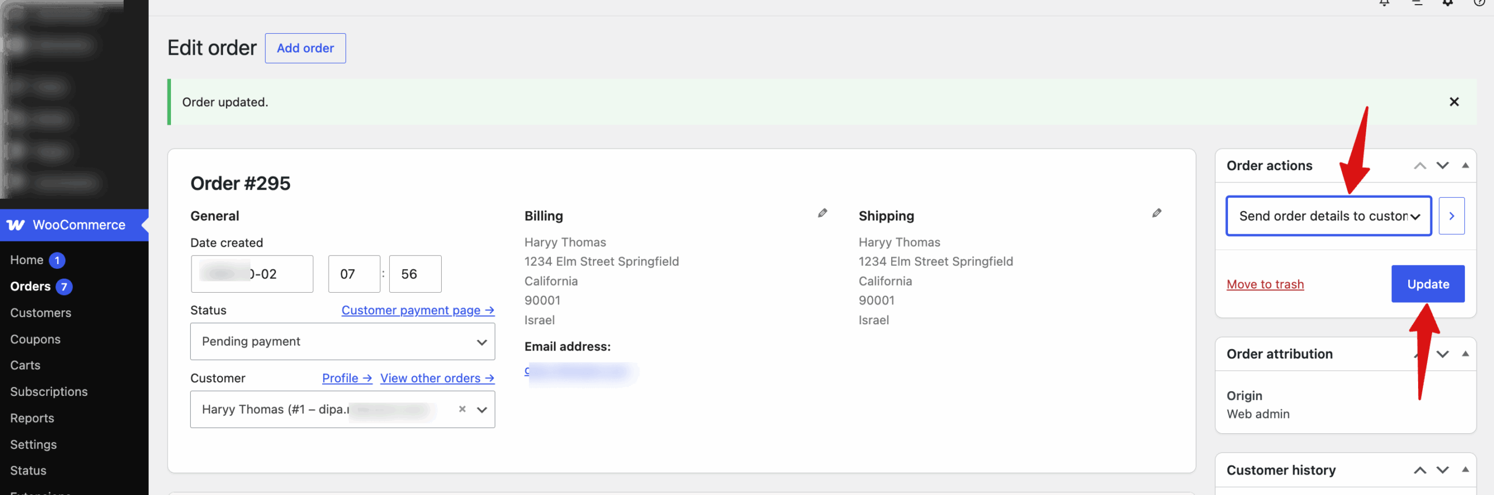
Task: Open the Orders page
Action: (30, 286)
